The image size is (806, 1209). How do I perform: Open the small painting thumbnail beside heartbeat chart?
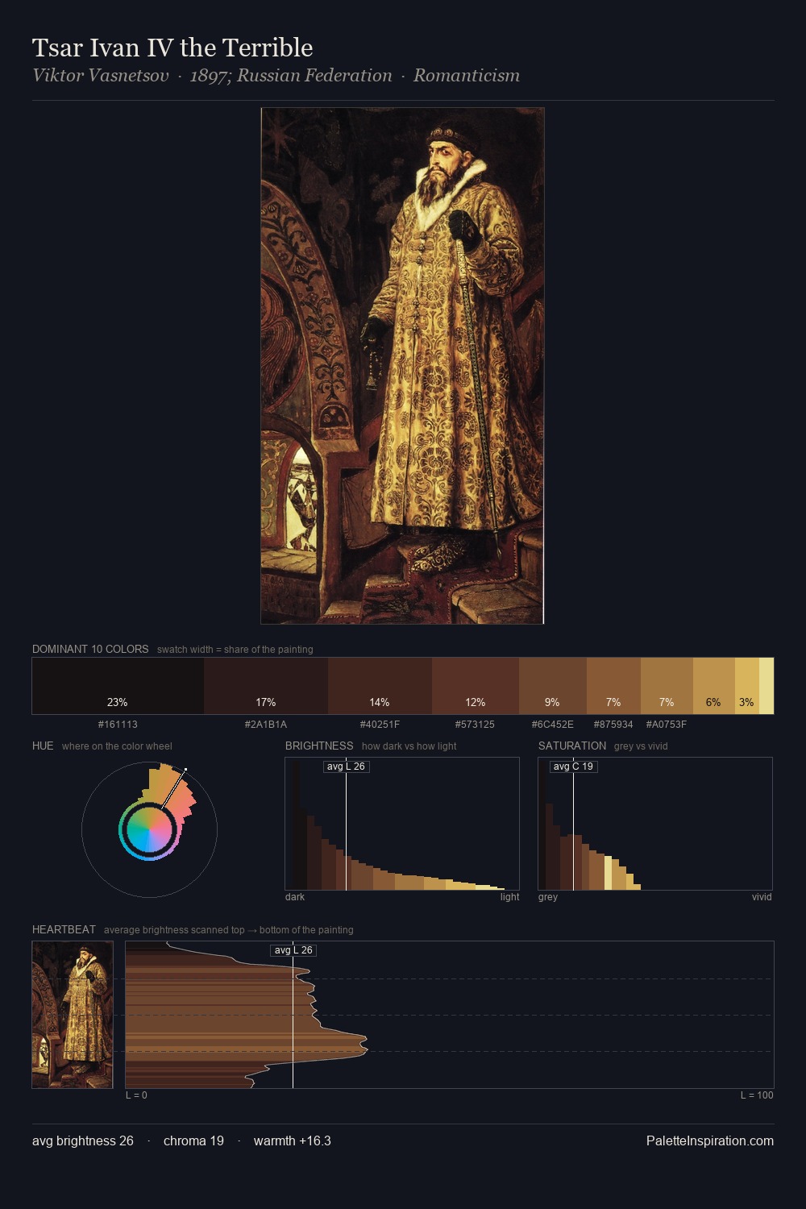click(73, 1015)
